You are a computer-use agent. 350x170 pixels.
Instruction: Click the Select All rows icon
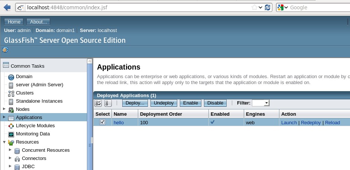pyautogui.click(x=98, y=103)
